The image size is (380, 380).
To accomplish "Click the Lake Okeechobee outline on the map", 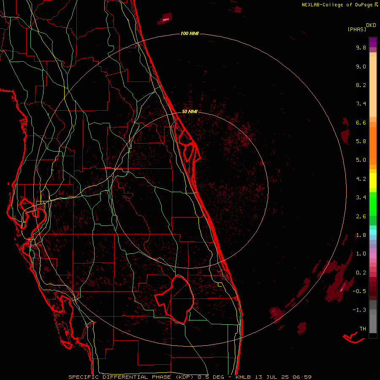I will point(174,299).
